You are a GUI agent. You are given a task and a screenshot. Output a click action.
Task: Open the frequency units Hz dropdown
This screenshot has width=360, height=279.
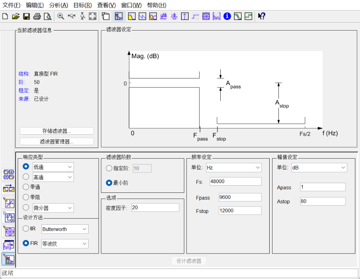(234, 168)
